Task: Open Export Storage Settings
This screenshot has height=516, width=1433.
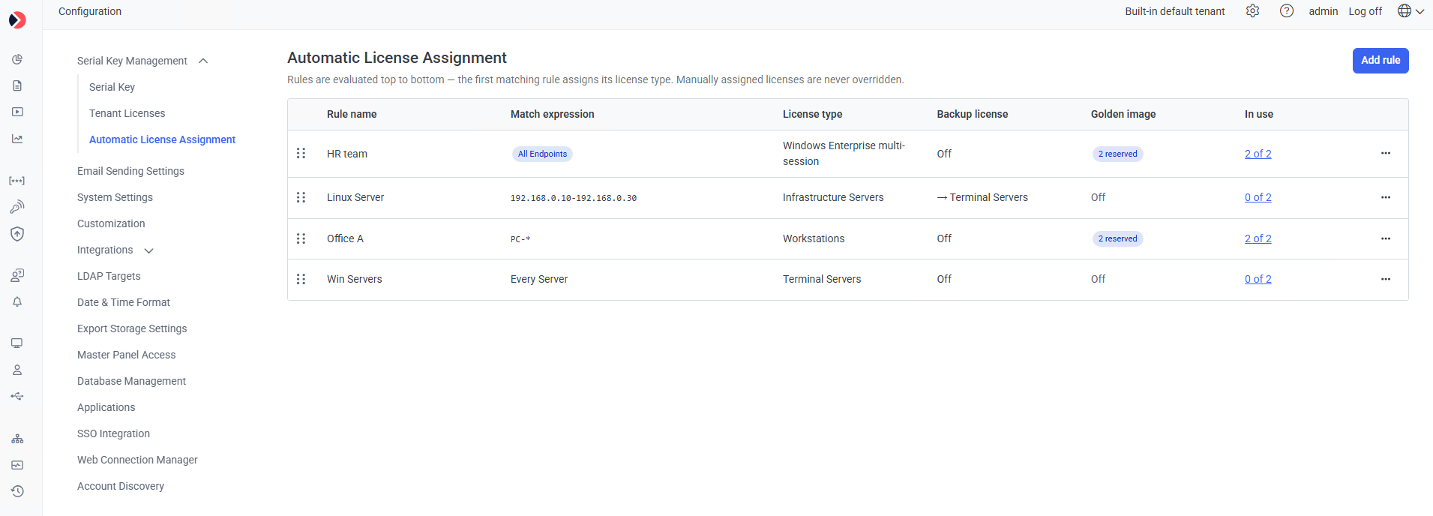Action: click(132, 328)
